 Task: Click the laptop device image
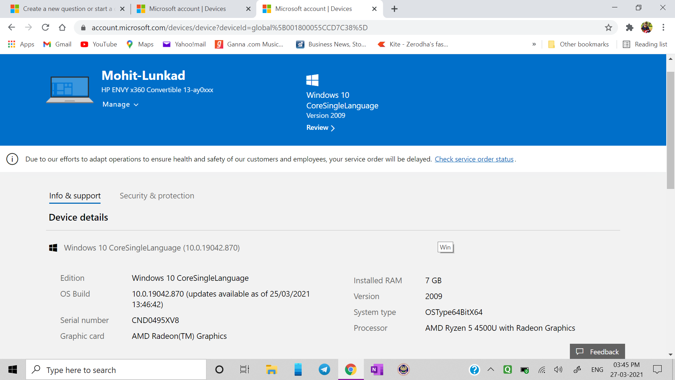70,90
